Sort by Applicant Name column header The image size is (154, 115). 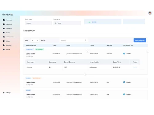coord(31,45)
